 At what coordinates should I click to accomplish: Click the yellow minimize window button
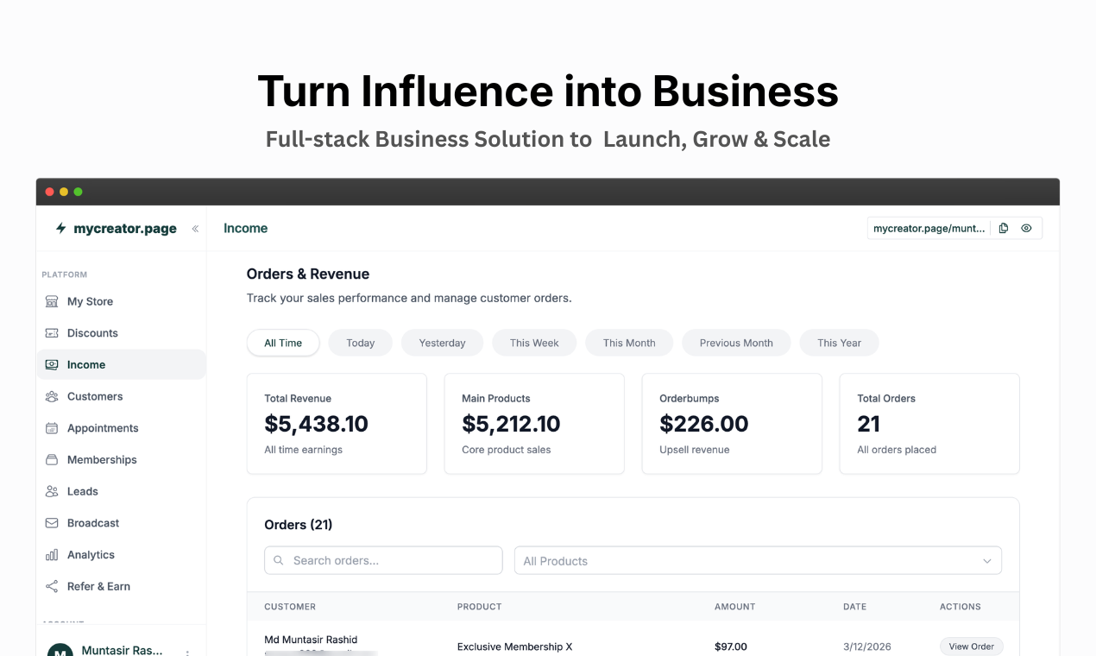[x=64, y=192]
